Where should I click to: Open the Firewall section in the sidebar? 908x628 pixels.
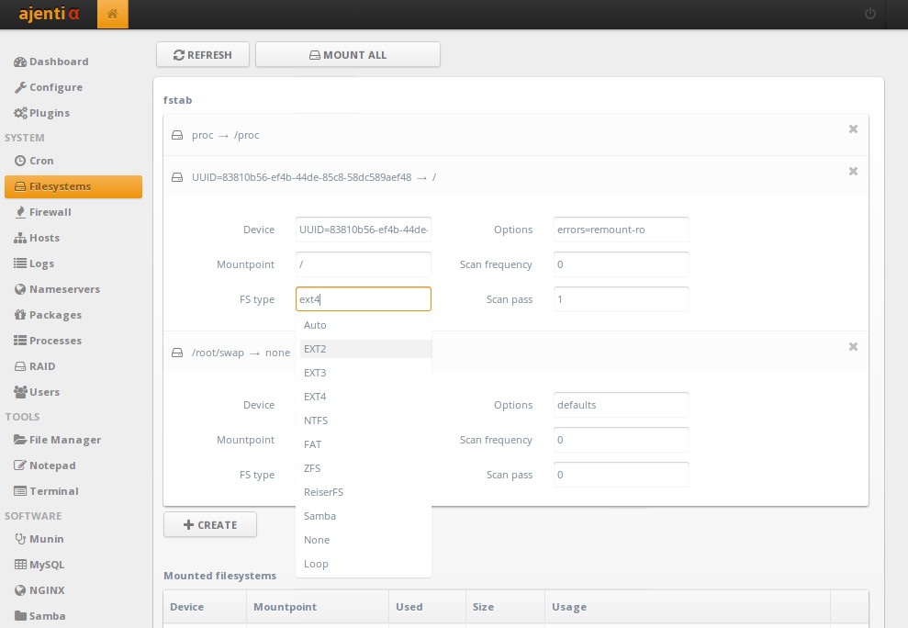point(50,212)
